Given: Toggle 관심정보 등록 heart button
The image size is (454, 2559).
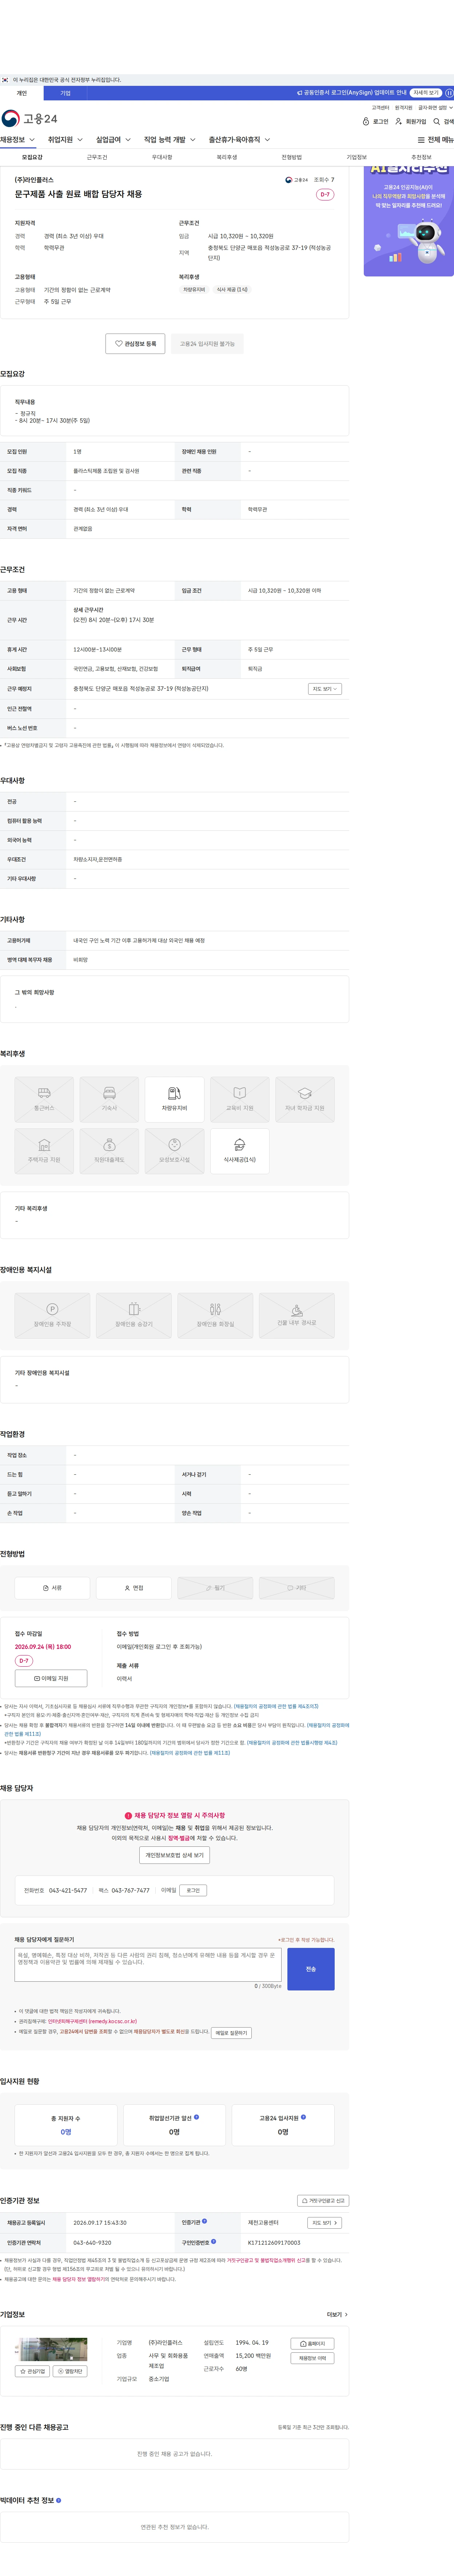Looking at the screenshot, I should pos(135,344).
